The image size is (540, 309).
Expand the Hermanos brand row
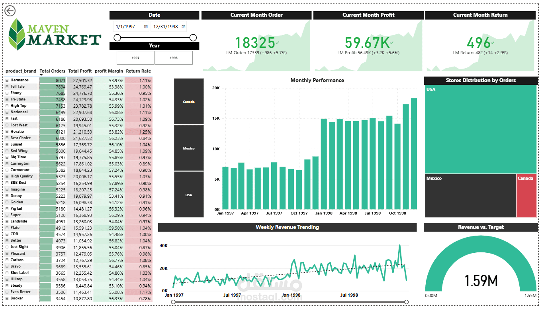[7, 80]
